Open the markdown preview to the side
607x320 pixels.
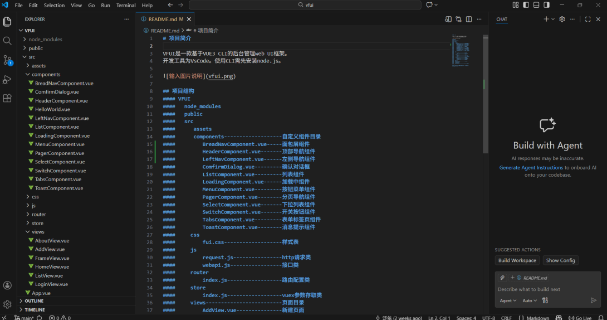tap(448, 19)
